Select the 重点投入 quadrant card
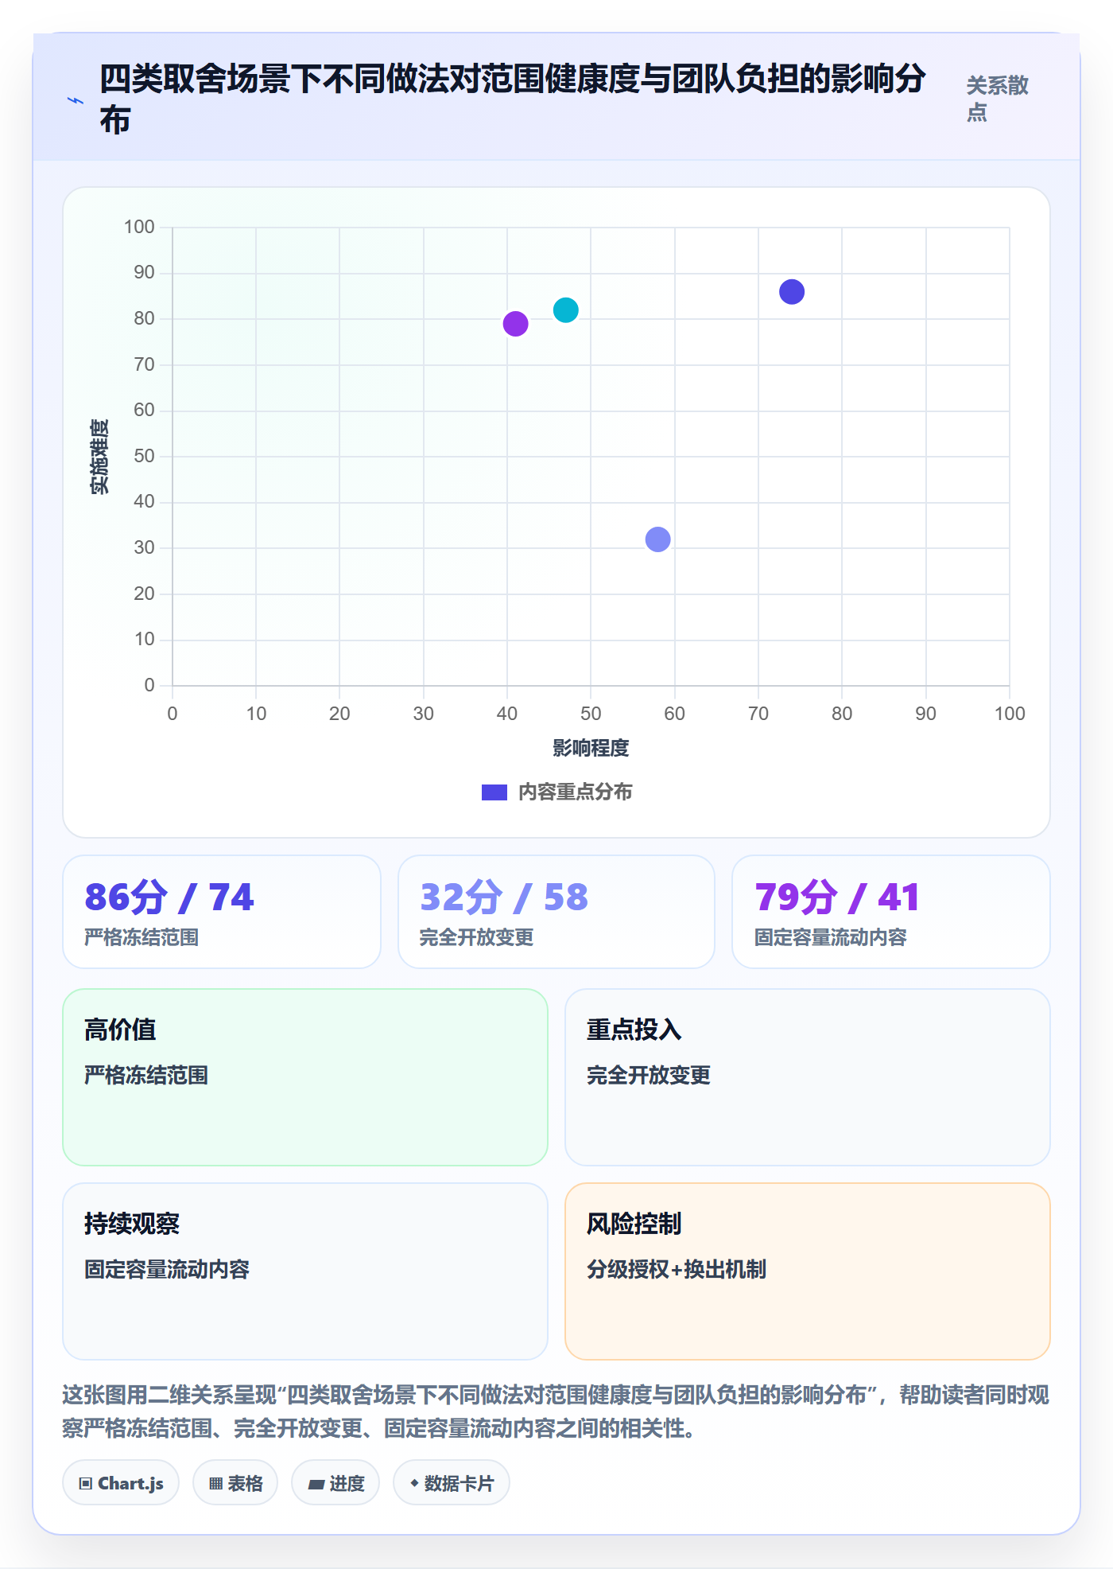This screenshot has height=1569, width=1113. point(808,1077)
